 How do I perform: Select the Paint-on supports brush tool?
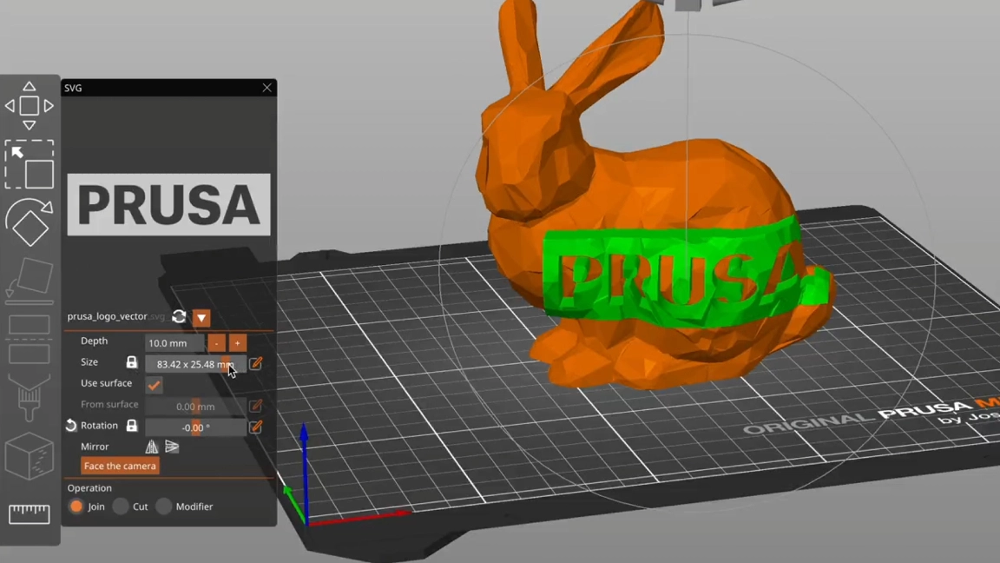(30, 397)
